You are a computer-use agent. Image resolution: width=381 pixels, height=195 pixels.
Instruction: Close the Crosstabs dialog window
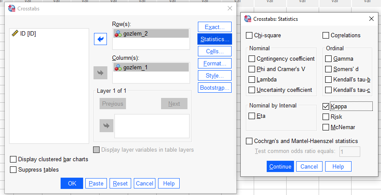229,8
